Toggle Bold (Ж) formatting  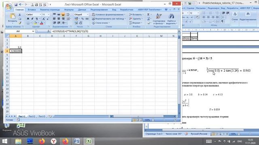(x=28, y=19)
